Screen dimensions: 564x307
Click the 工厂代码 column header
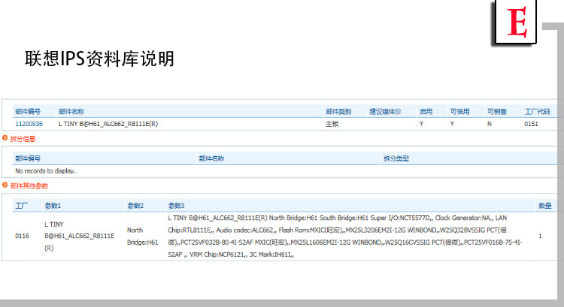click(x=537, y=112)
